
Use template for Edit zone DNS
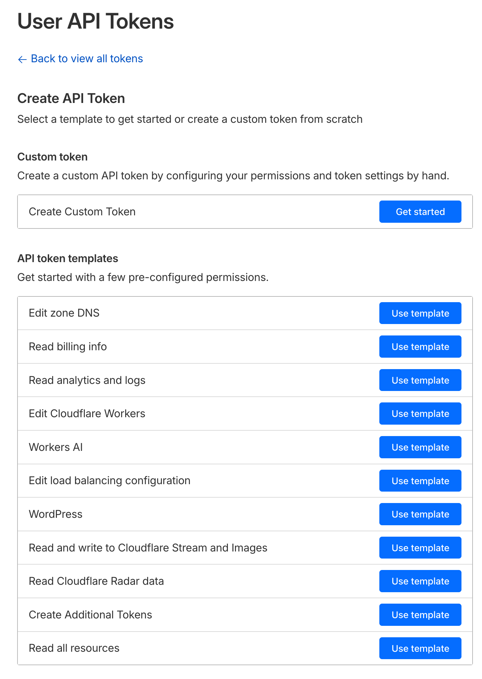(420, 313)
